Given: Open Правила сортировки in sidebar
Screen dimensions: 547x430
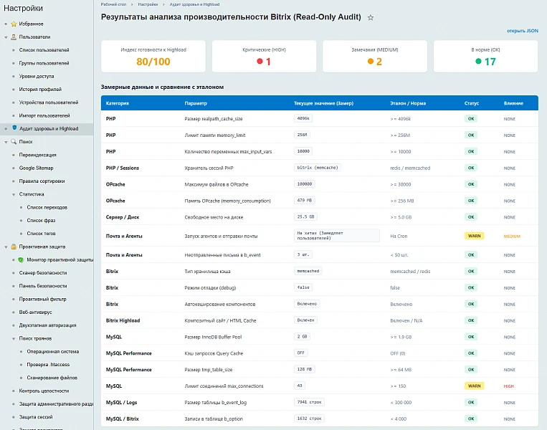Looking at the screenshot, I should pos(42,181).
